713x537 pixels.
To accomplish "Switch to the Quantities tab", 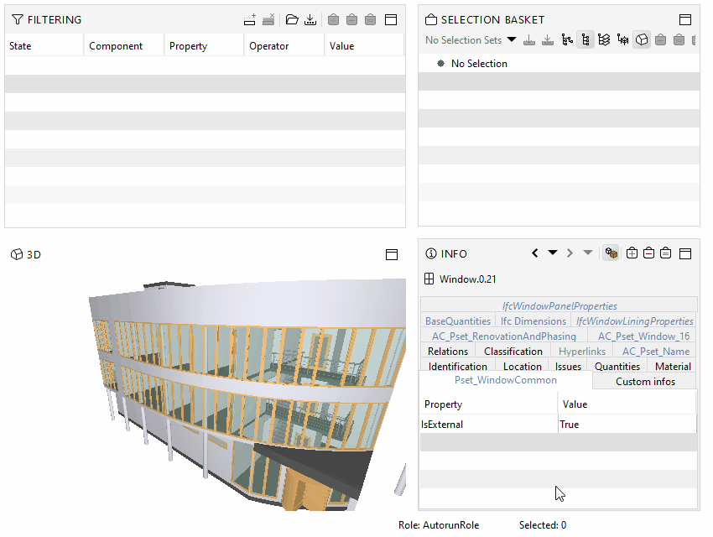I will click(617, 366).
